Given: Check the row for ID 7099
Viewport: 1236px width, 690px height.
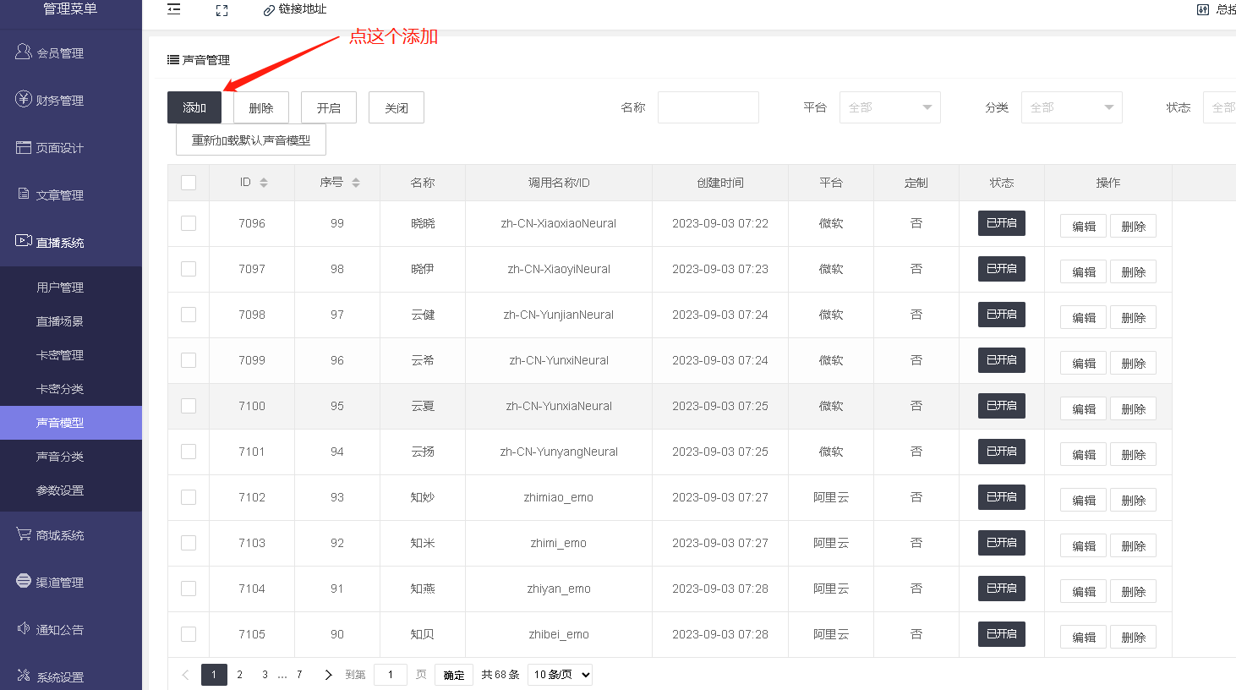Looking at the screenshot, I should click(x=189, y=360).
